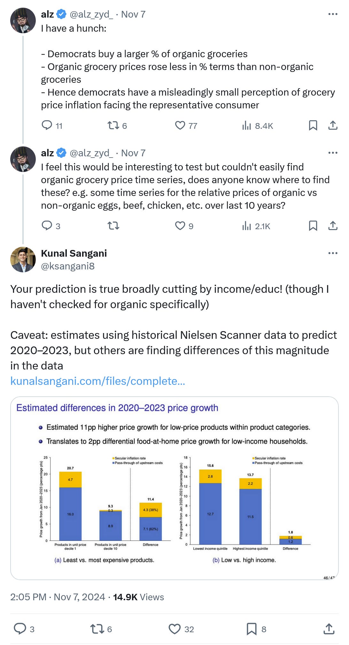Like Kunal Sangani's tweet with 32 likes

[x=174, y=629]
